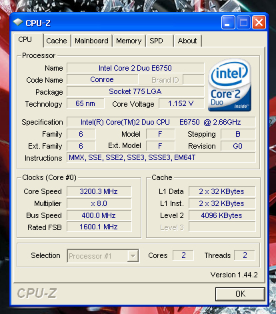
Task: Click the CPU-Z window title text
Action: pos(38,23)
